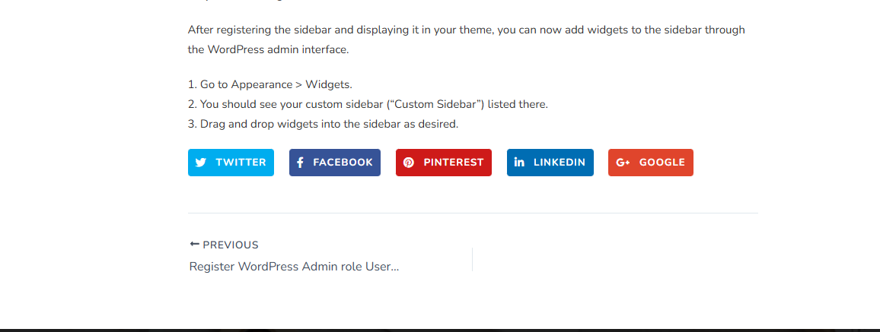Click the 'Drag and drop widgets' step
Image resolution: width=880 pixels, height=332 pixels.
324,124
